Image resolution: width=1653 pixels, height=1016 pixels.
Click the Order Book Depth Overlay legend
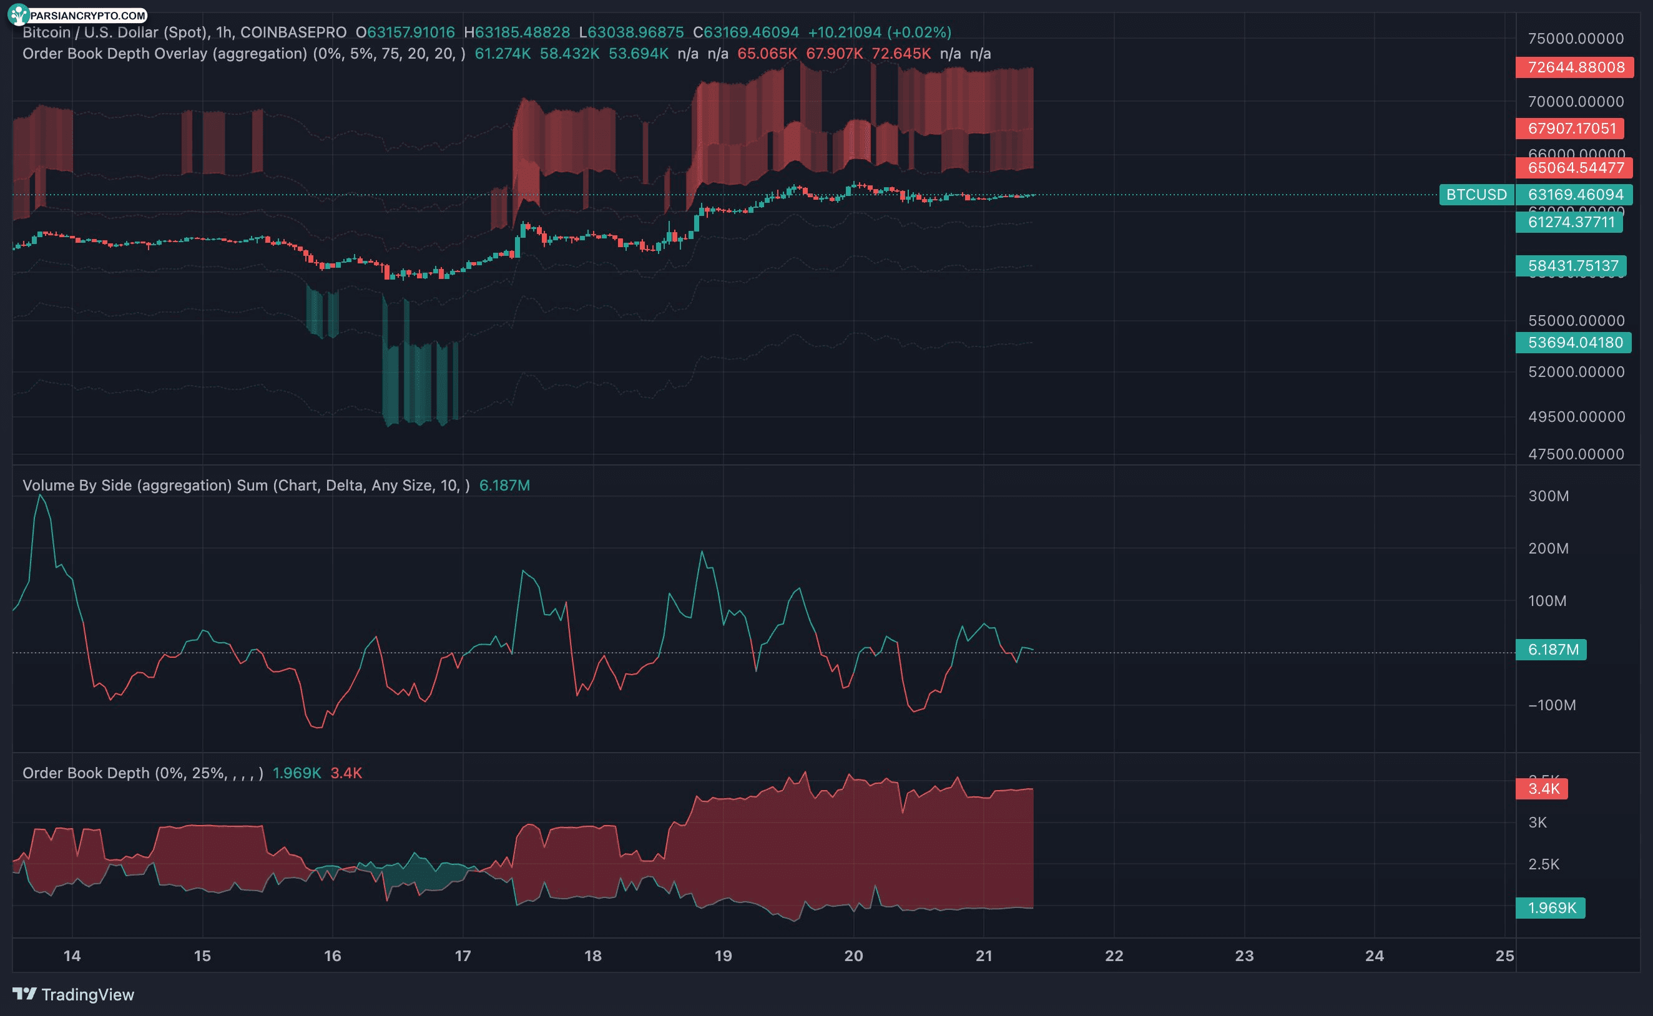click(x=244, y=54)
